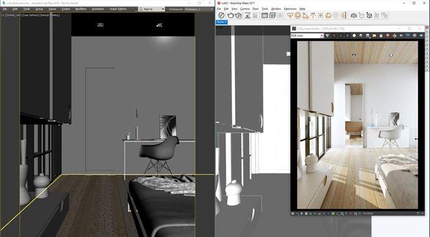The image size is (430, 237).
Task: Launch interactive render teapot-with-hand icon
Action: [239, 16]
